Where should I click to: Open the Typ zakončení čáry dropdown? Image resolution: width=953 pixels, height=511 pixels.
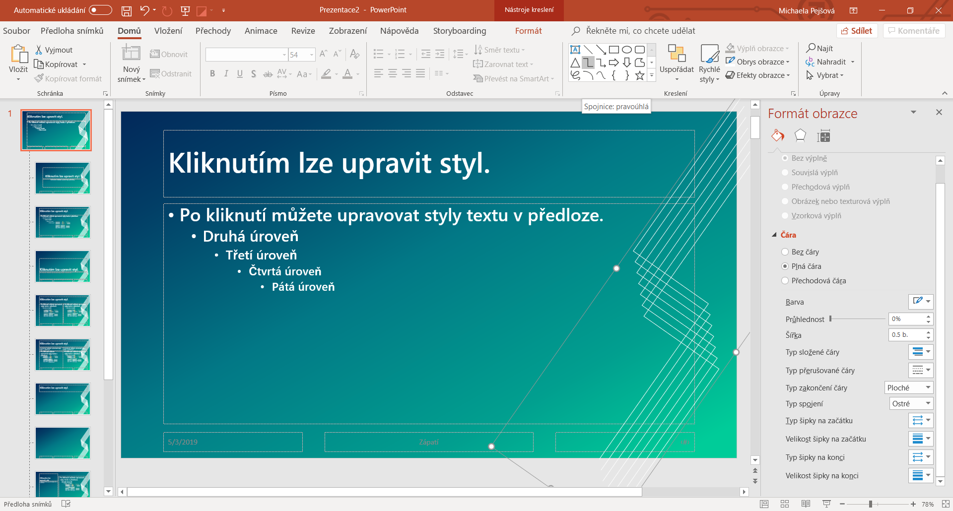909,388
